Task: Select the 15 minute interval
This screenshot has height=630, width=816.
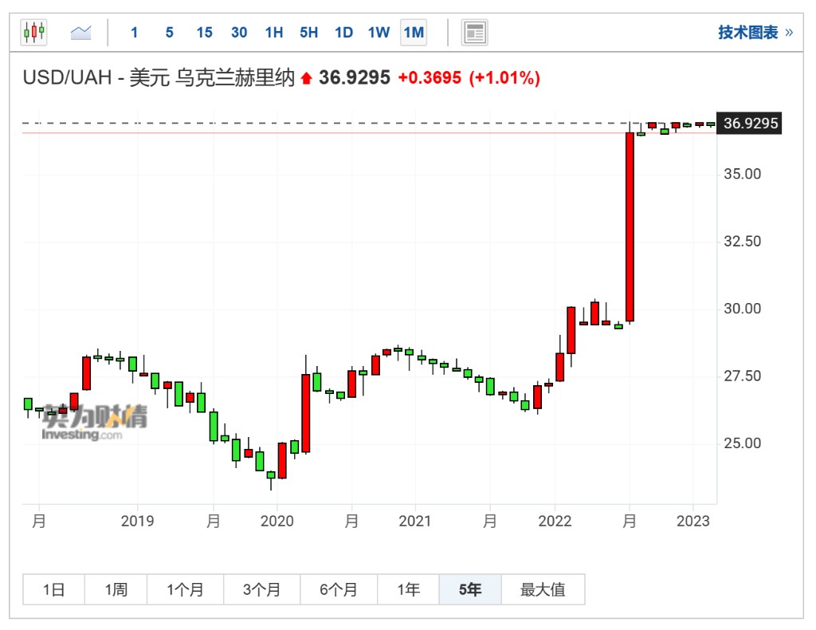Action: pos(205,32)
